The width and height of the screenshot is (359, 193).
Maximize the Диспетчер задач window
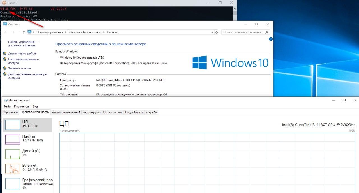point(344,100)
